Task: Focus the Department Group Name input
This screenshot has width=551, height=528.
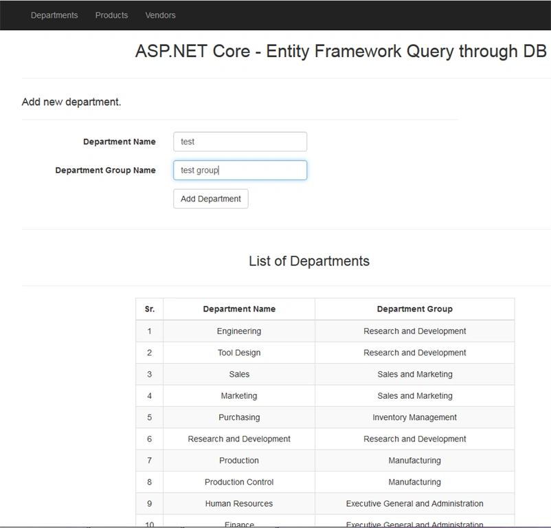Action: tap(240, 170)
